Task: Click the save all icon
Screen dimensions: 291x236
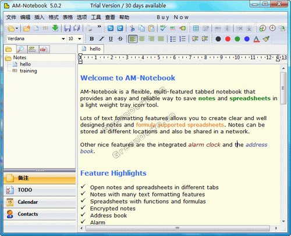Action: pos(77,28)
